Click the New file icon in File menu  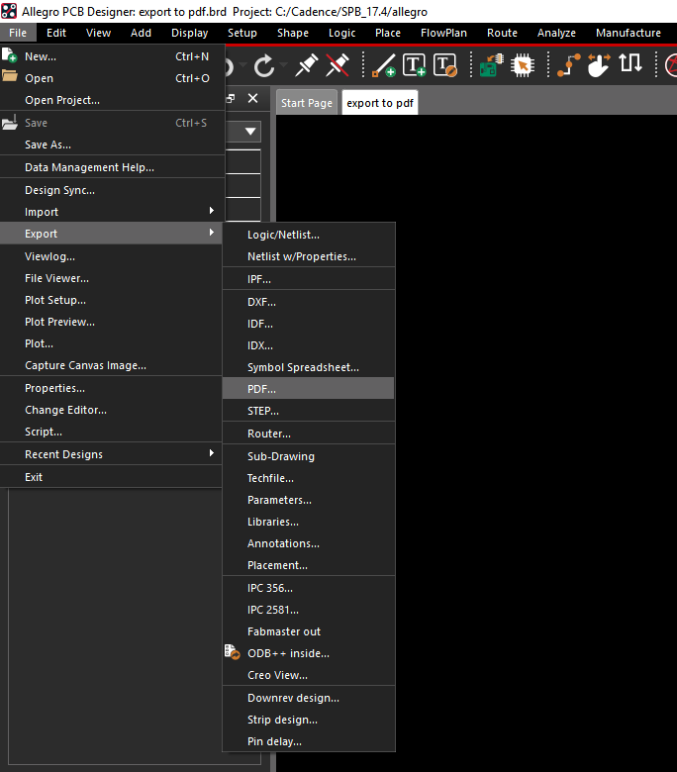click(9, 54)
